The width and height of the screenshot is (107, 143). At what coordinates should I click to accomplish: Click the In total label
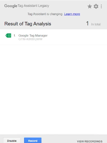coord(96,24)
